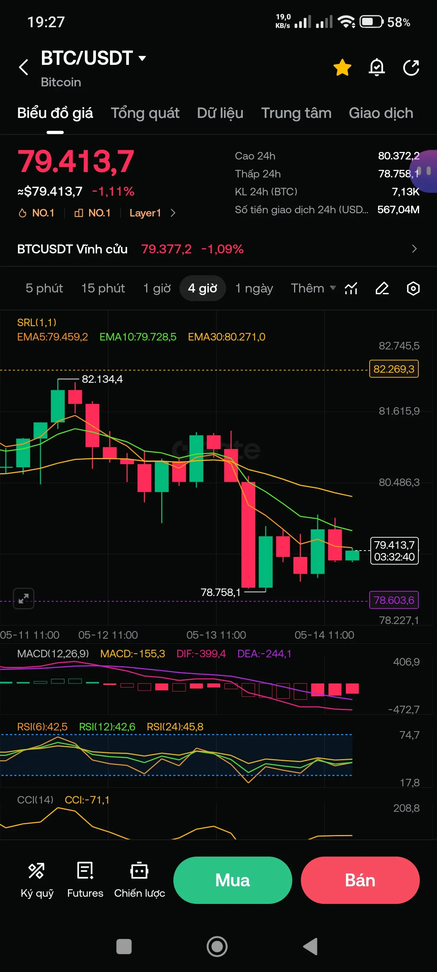Tap the 78.603,6 support level label
This screenshot has height=972, width=437.
coord(394,600)
